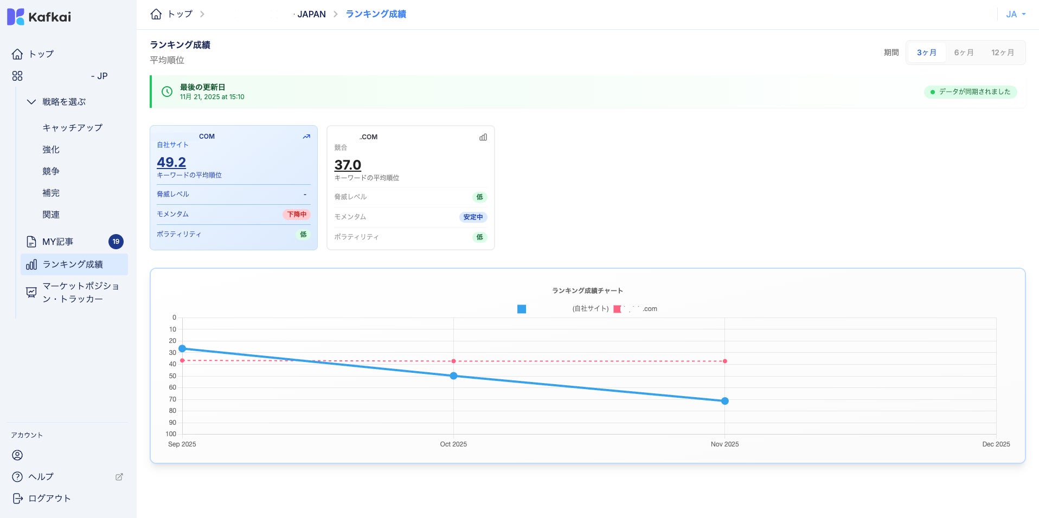Screen dimensions: 1039x518
Task: Click the help question mark icon
Action: click(17, 477)
